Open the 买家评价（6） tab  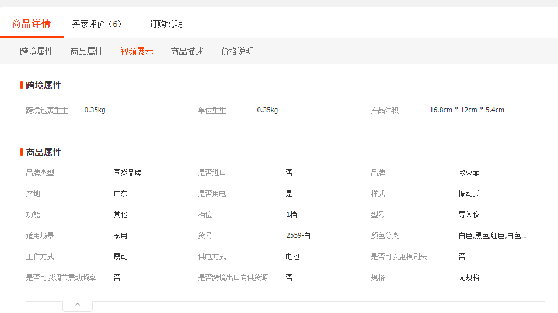pos(97,24)
